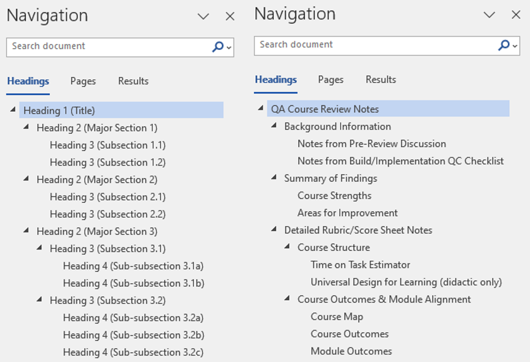
Task: Go to Heading 2 (Major Section 3)
Action: pyautogui.click(x=97, y=231)
